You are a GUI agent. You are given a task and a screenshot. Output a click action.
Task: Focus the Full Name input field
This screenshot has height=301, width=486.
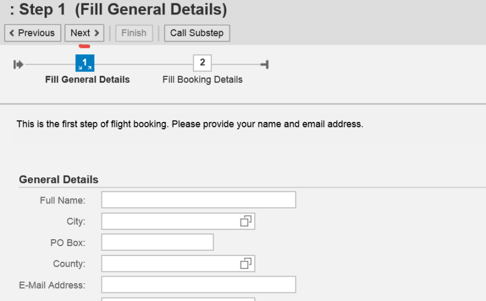click(x=198, y=200)
